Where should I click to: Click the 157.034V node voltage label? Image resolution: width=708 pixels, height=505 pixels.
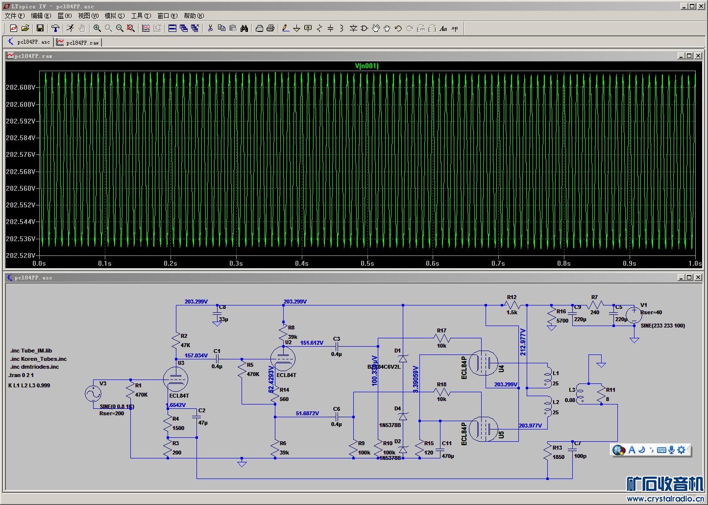pyautogui.click(x=196, y=355)
